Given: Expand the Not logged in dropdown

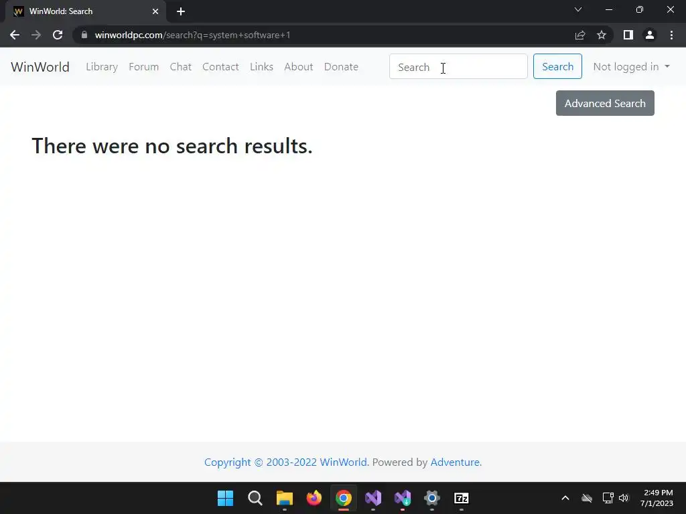Looking at the screenshot, I should tap(631, 67).
